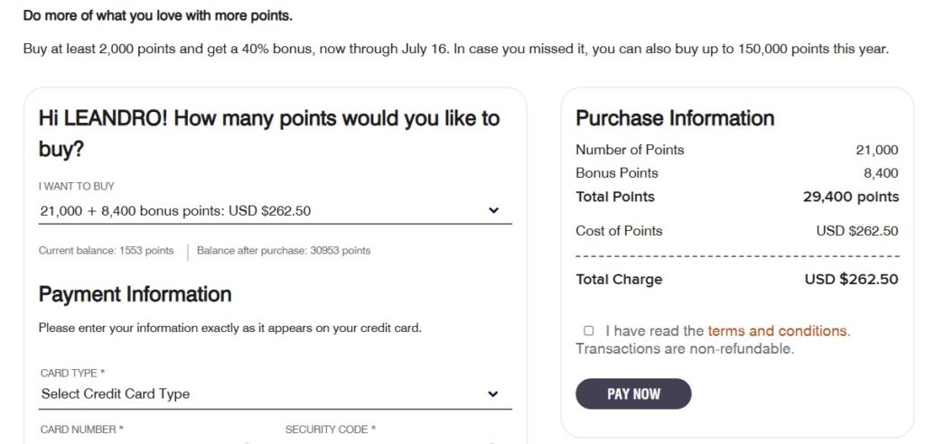Click the CARD NUMBER field label
Image resolution: width=925 pixels, height=444 pixels.
pyautogui.click(x=82, y=430)
